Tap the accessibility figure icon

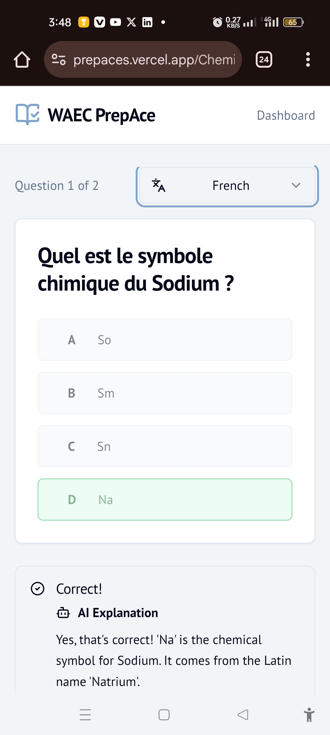[309, 715]
